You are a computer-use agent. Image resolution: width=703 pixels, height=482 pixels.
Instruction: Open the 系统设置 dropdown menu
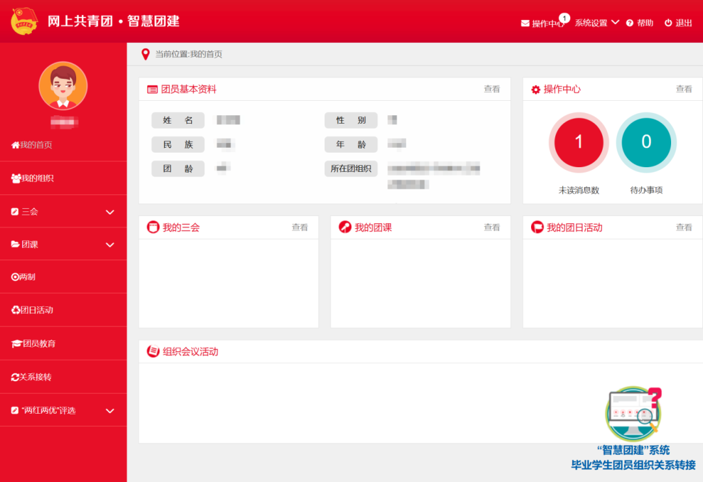(x=596, y=23)
